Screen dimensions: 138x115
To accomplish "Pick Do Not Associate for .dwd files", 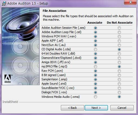I will pyautogui.click(x=119, y=58).
